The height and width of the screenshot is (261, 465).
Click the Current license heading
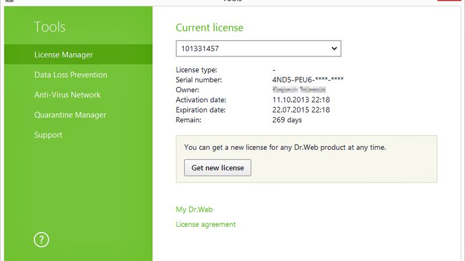click(x=209, y=27)
